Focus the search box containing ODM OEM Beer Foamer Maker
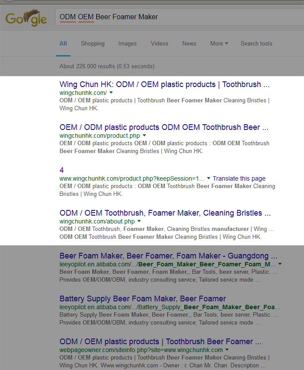The width and height of the screenshot is (304, 370). [x=179, y=17]
